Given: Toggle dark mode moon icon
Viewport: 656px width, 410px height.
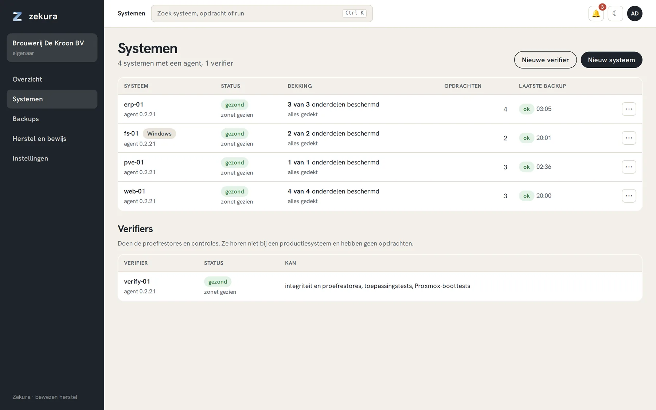Looking at the screenshot, I should (615, 13).
